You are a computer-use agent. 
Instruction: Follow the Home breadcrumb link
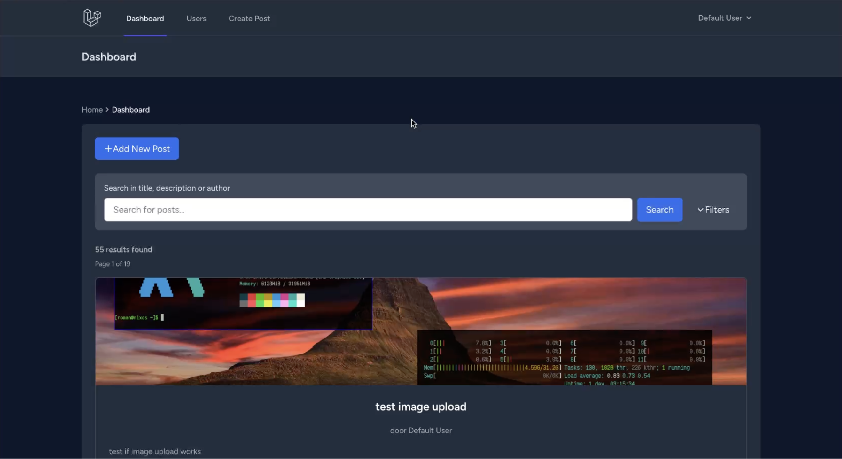(x=92, y=110)
